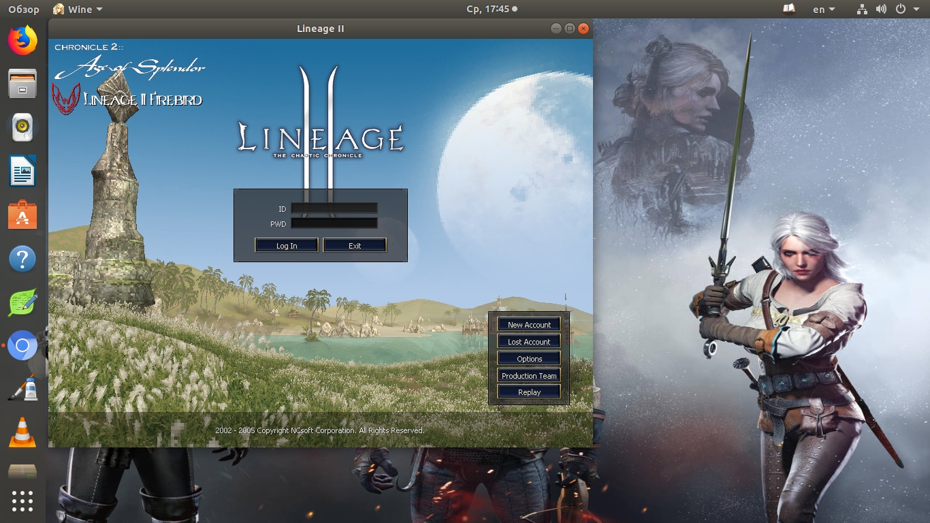Click the PWD password field
This screenshot has width=930, height=523.
tap(334, 223)
